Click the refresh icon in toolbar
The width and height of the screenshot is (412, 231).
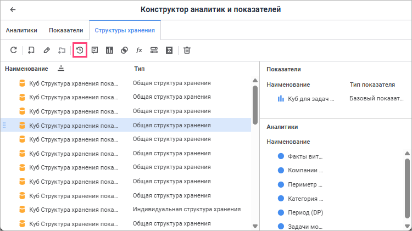[14, 50]
